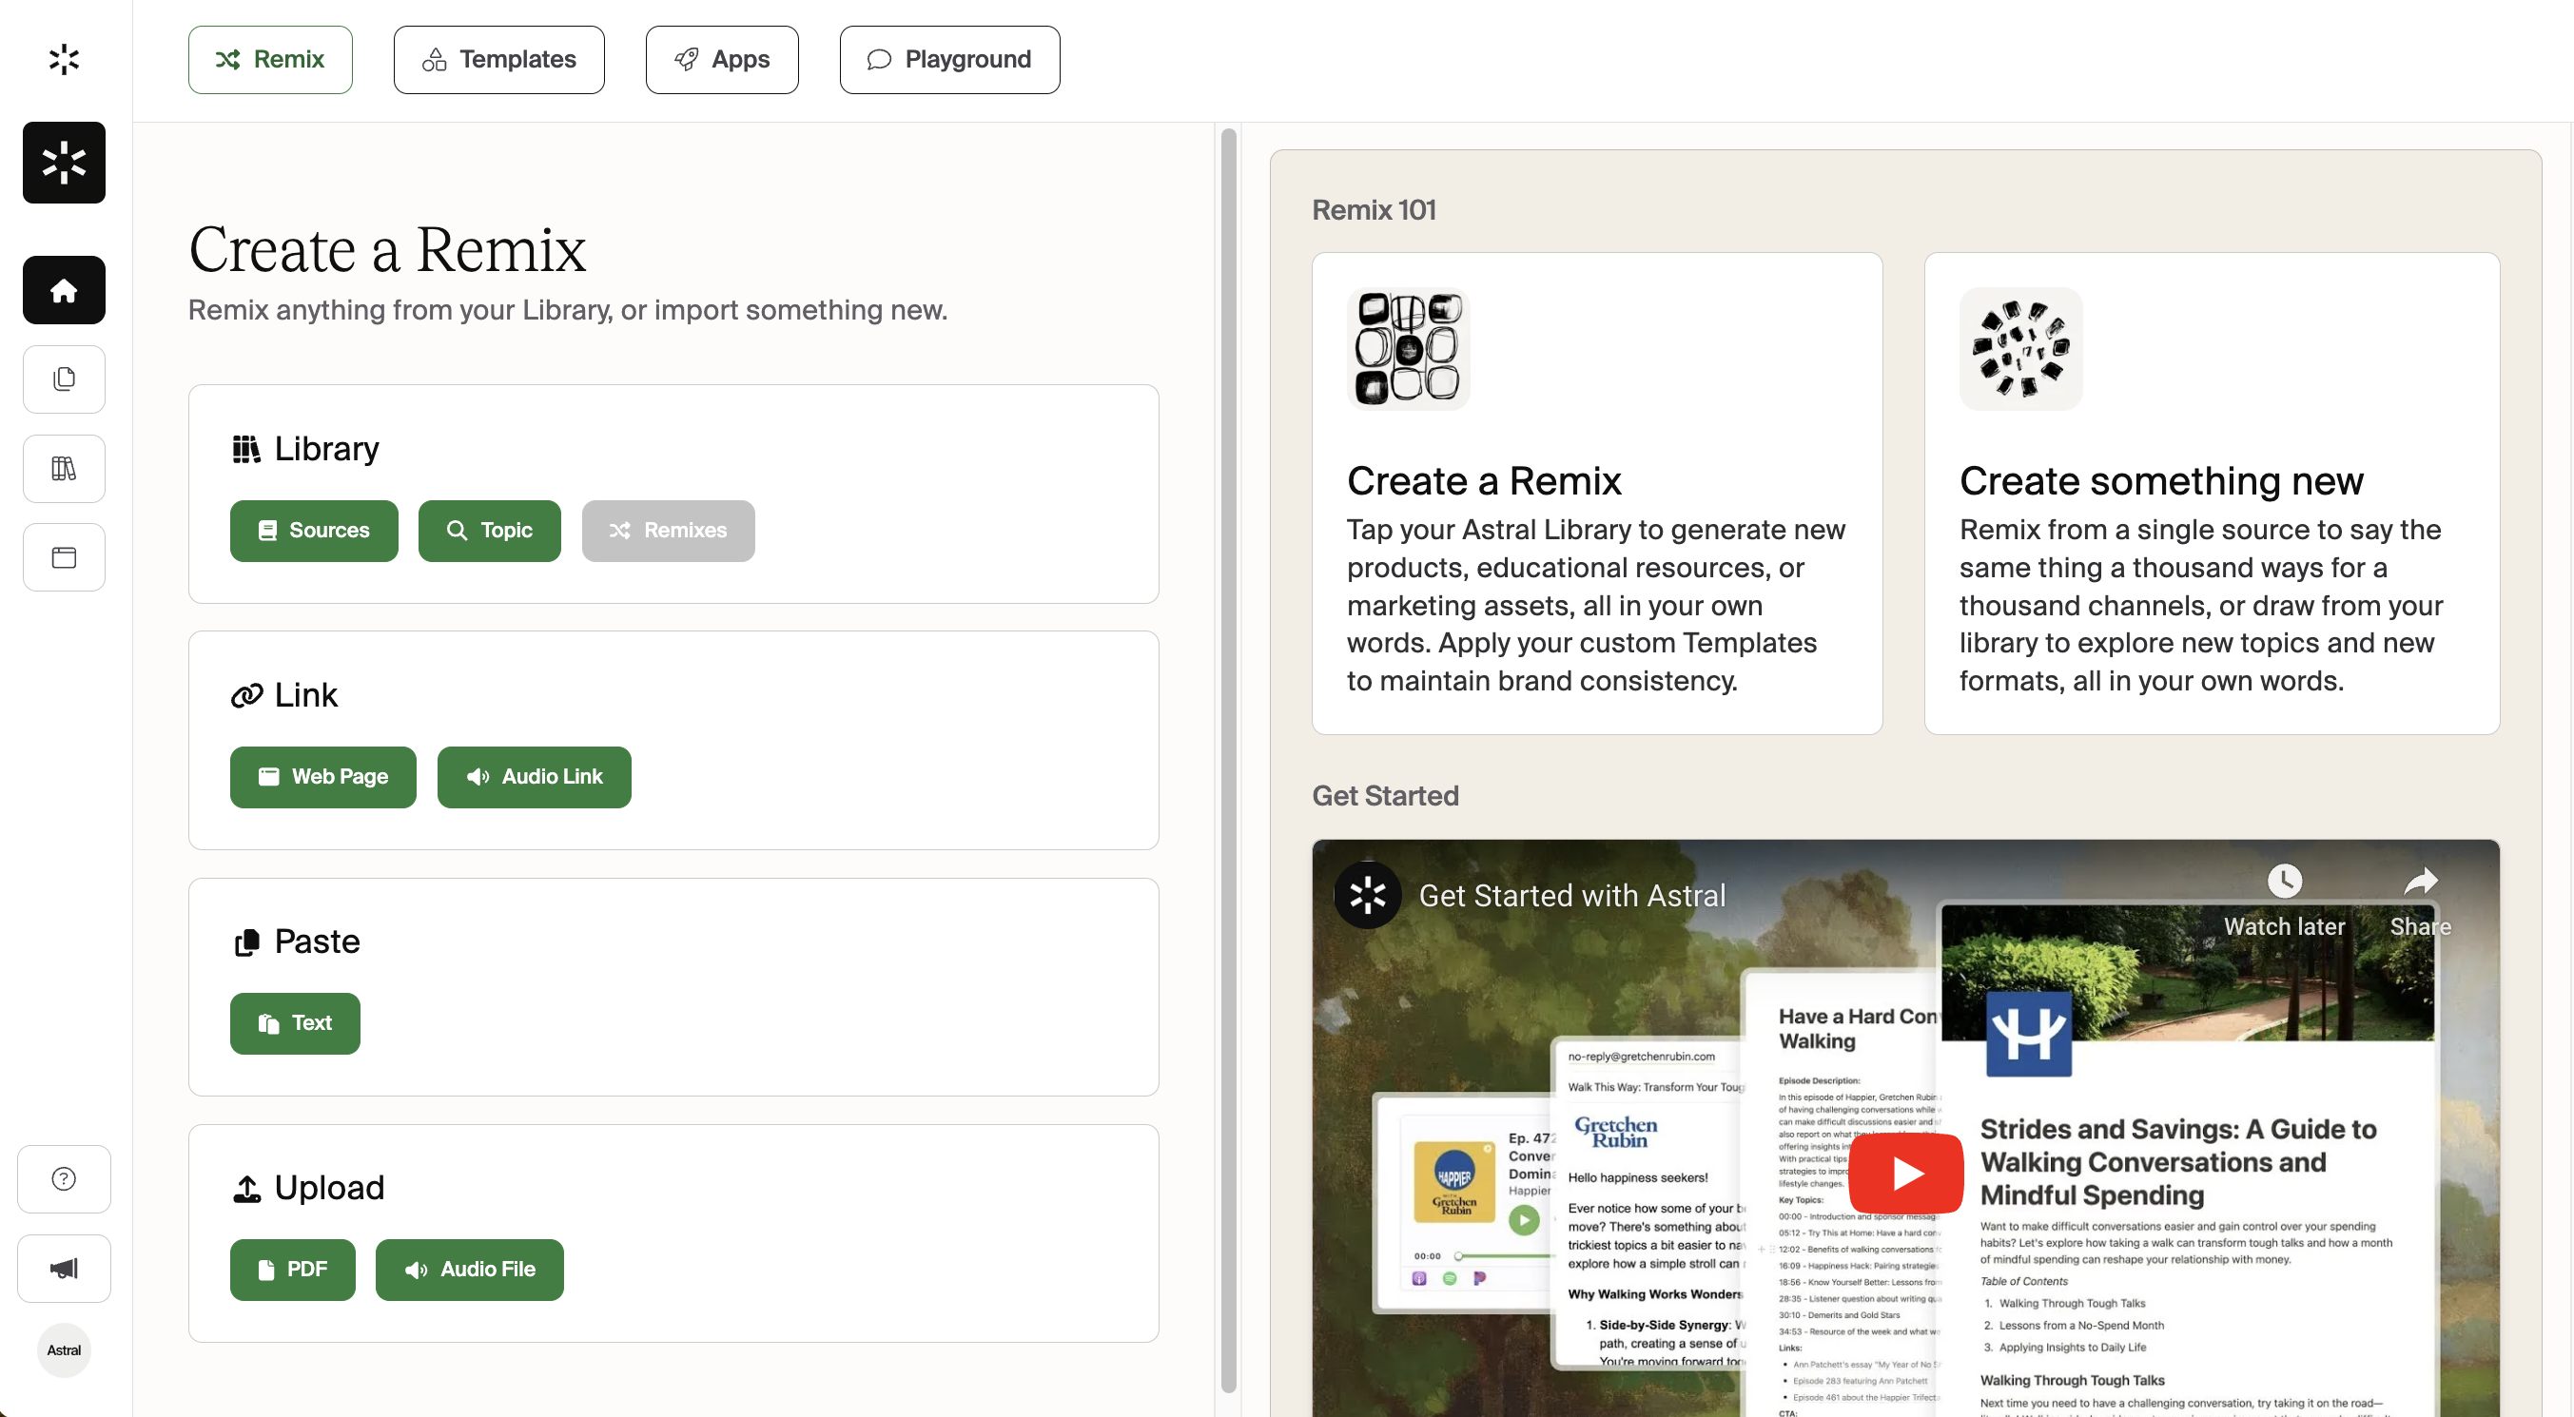Click the Remix 101 heading
Screen dimensions: 2574x1417
tap(1374, 210)
